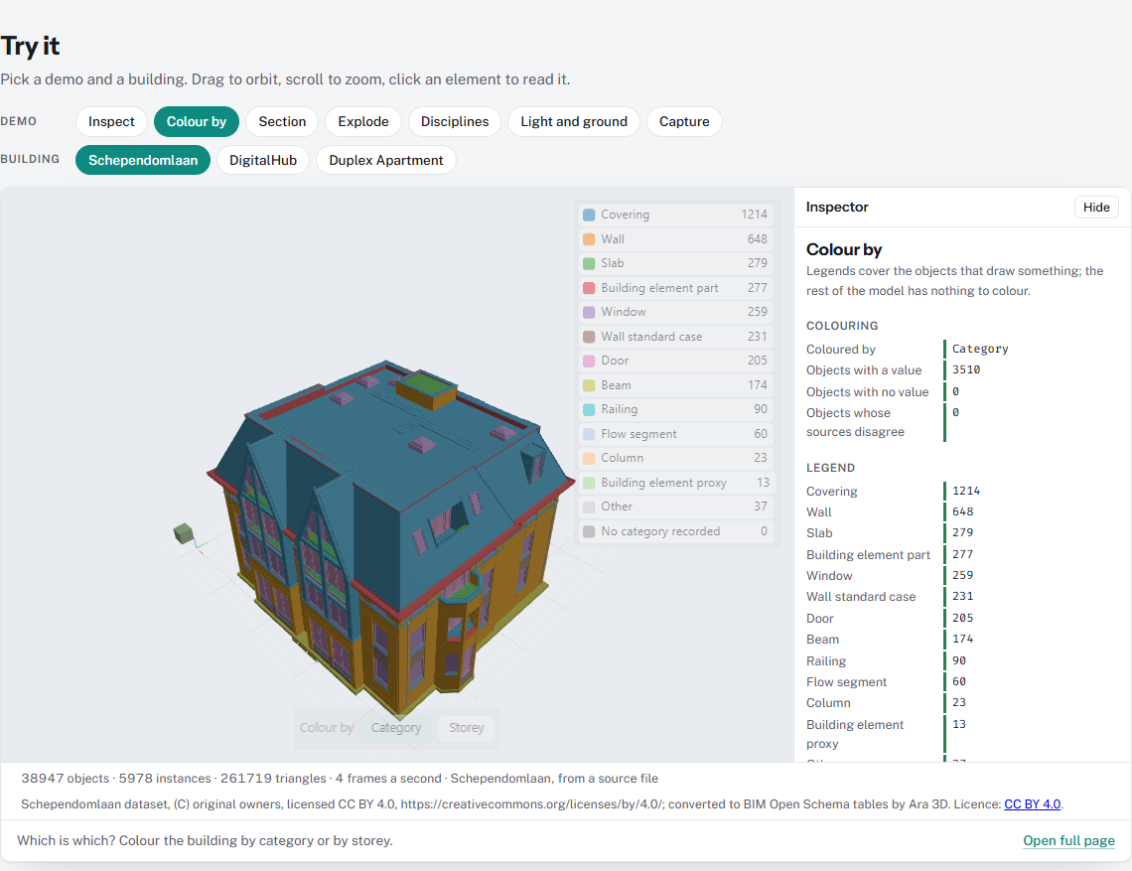Select the Inspect demo
This screenshot has height=871, width=1132.
point(111,121)
